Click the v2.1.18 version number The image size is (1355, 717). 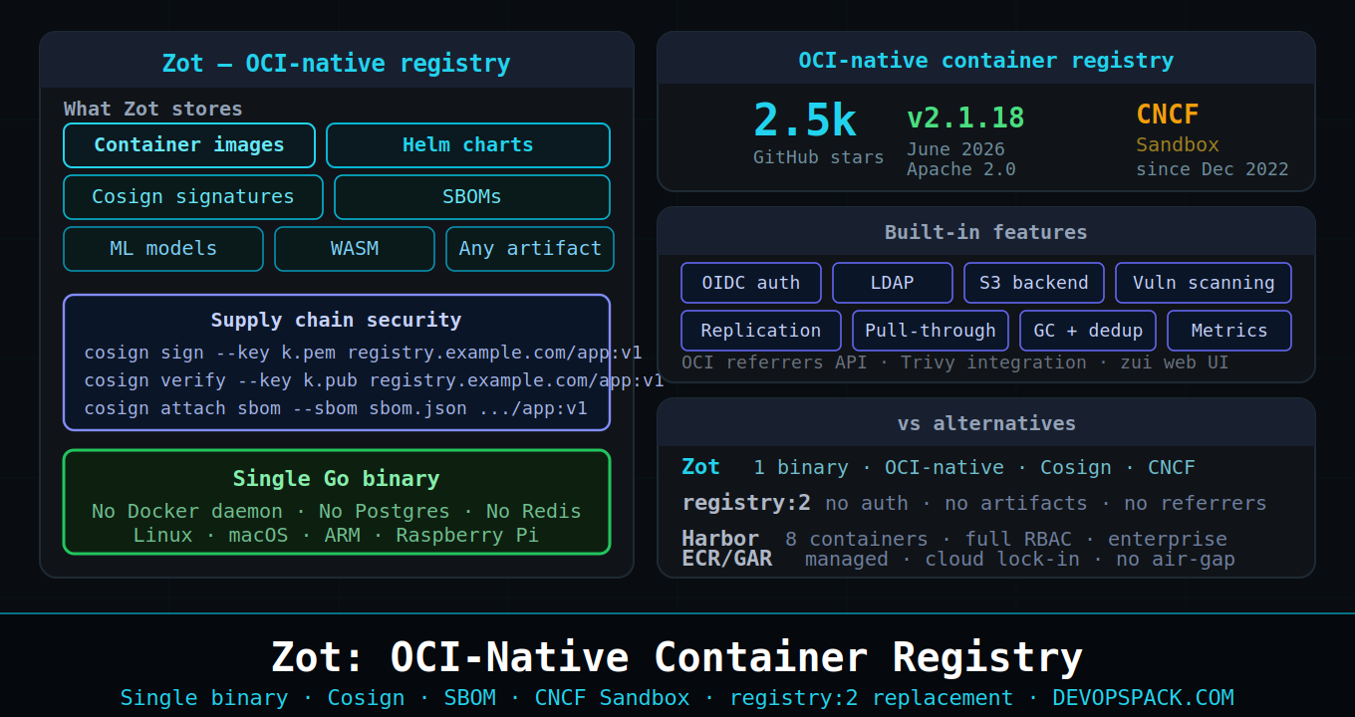pyautogui.click(x=965, y=118)
